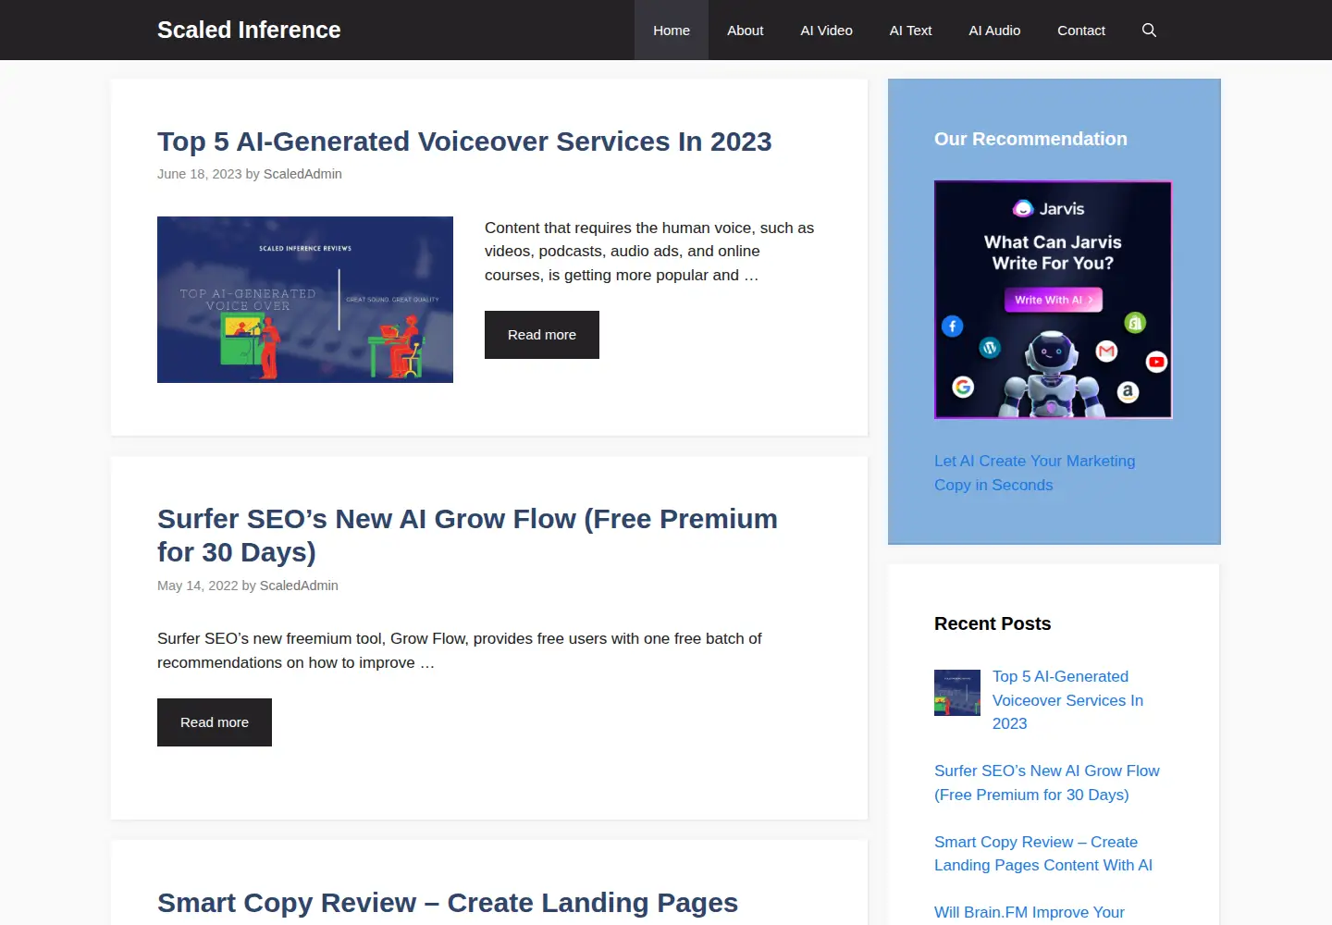Image resolution: width=1332 pixels, height=925 pixels.
Task: Click the Jarvis logo in the banner
Action: 1049,209
